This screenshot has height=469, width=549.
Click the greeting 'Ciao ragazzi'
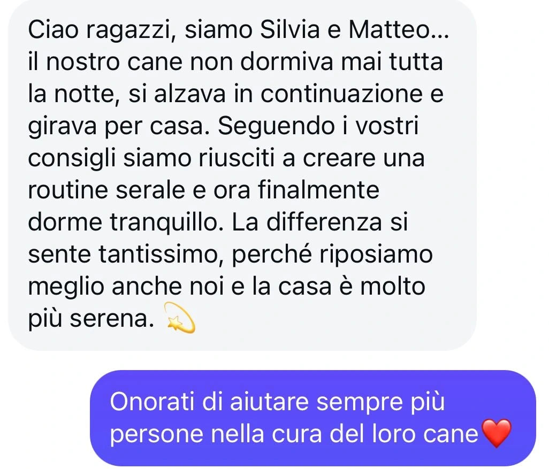99,30
